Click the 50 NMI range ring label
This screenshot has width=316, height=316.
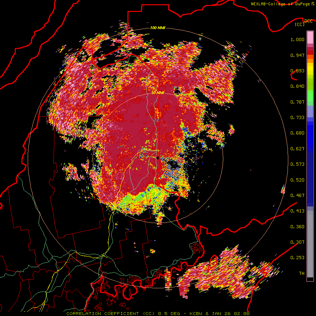(x=158, y=93)
